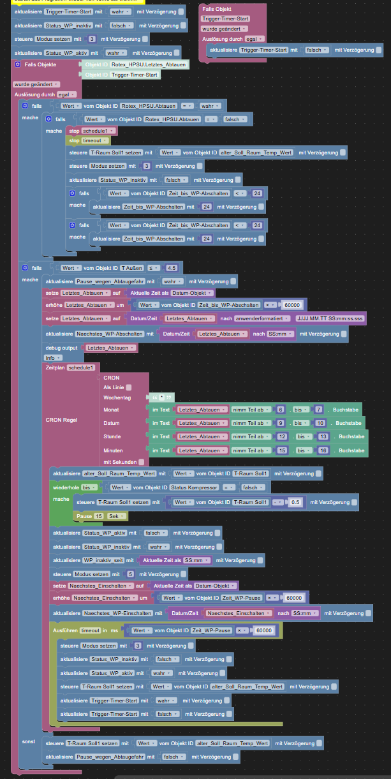The height and width of the screenshot is (779, 391).
Task: Toggle mit Verzögerung in Naechstes_WP-Abschalten row
Action: point(344,334)
